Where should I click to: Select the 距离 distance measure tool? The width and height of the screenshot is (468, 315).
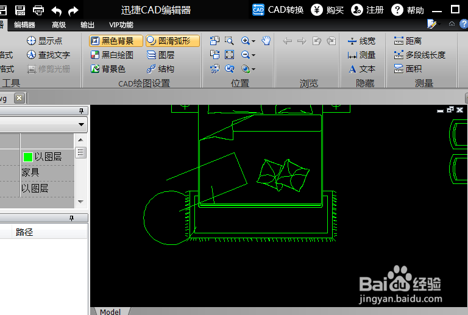point(408,41)
